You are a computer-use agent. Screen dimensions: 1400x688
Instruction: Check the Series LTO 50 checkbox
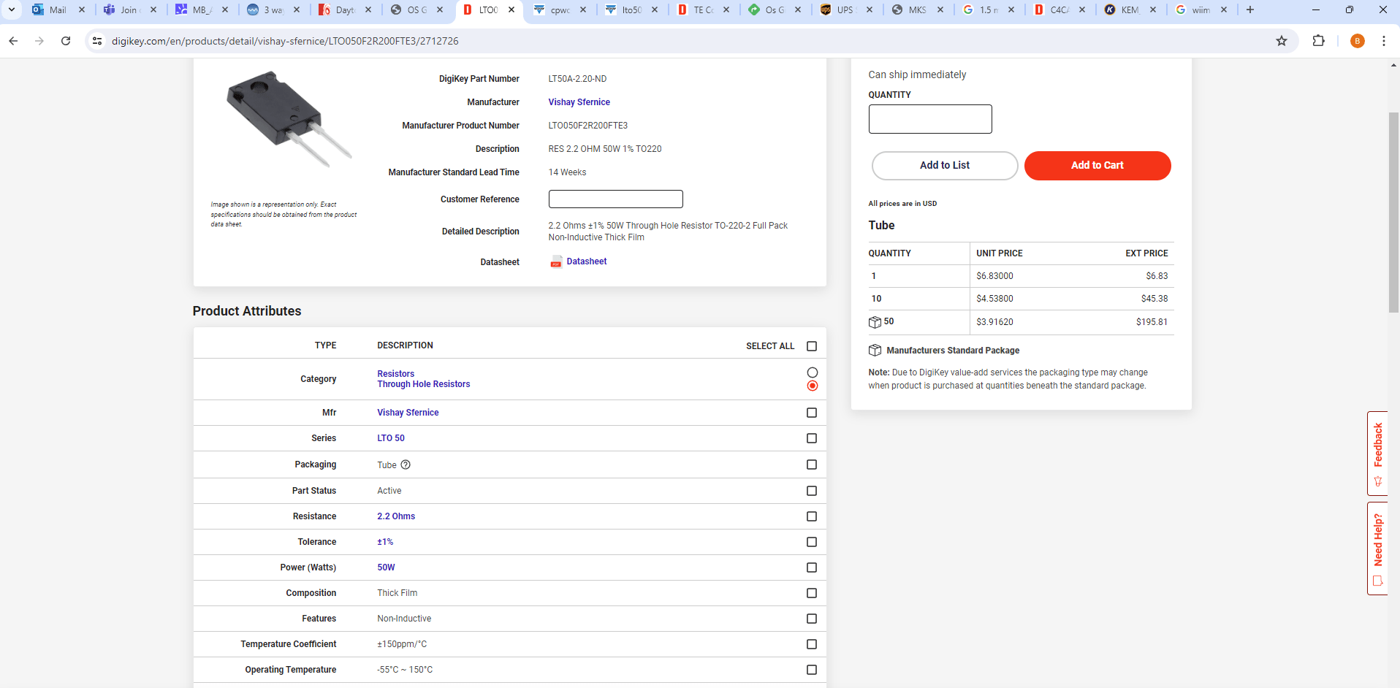(x=812, y=438)
